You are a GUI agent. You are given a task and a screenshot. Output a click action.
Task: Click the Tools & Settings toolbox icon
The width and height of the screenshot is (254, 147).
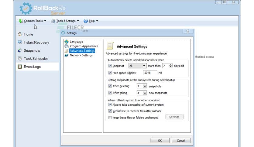(x=53, y=21)
